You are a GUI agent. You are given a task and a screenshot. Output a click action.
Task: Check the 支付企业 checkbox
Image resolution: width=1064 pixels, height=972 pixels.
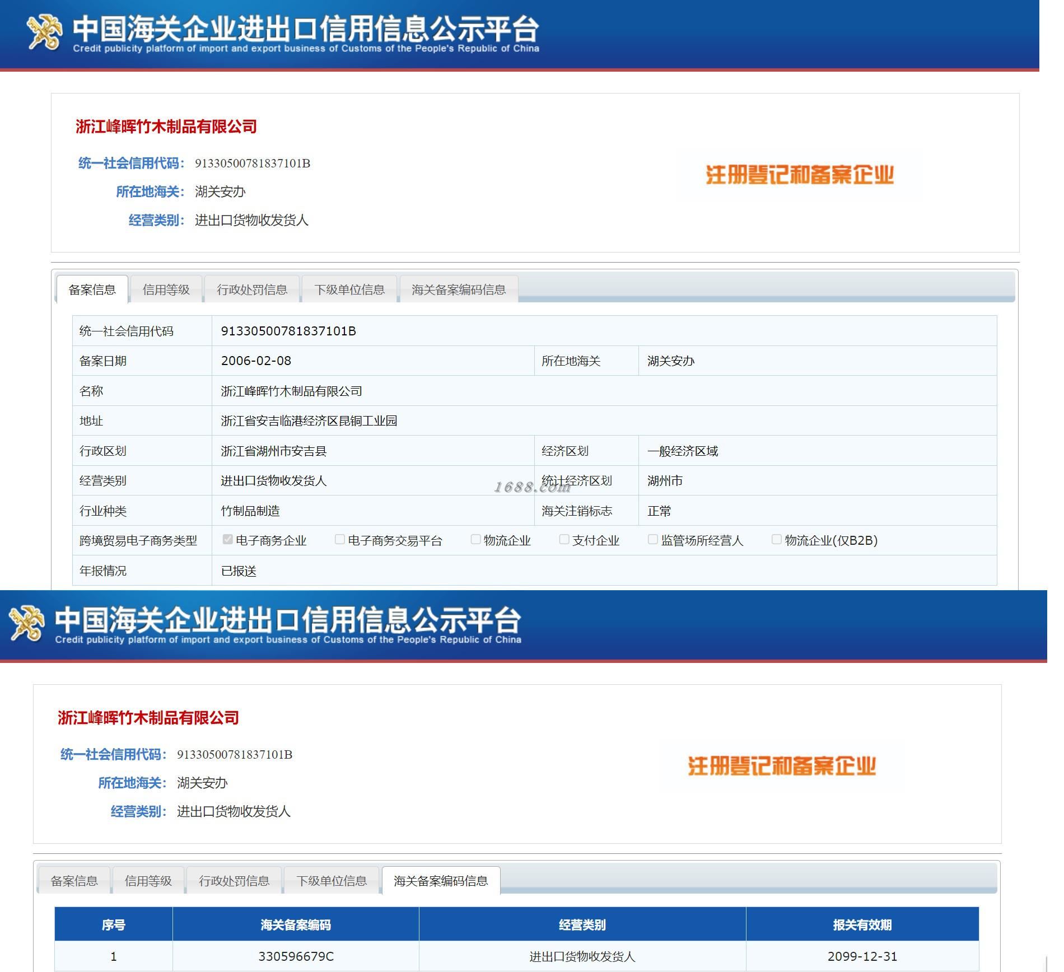564,540
